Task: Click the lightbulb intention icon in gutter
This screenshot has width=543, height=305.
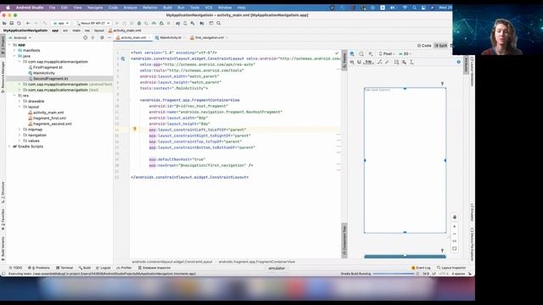Action: tap(135, 129)
